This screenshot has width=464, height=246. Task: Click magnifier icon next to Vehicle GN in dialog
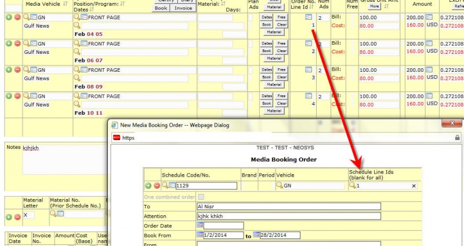[x=280, y=185]
